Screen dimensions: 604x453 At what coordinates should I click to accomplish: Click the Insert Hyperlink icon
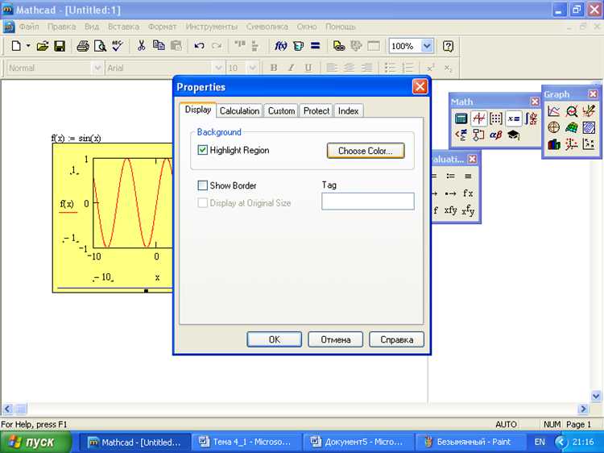click(339, 46)
